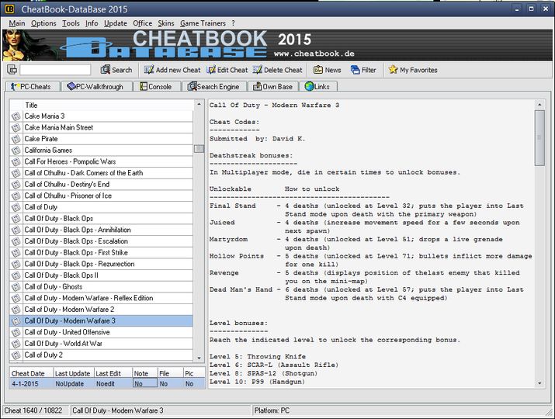Click the game list scroll down arrow

(x=199, y=358)
